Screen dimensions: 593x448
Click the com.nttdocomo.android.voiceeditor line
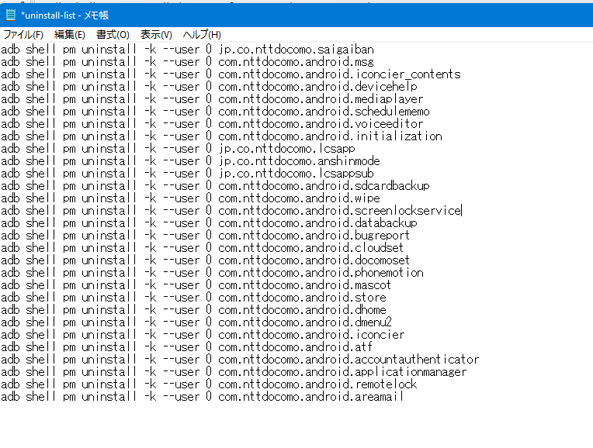pos(212,124)
